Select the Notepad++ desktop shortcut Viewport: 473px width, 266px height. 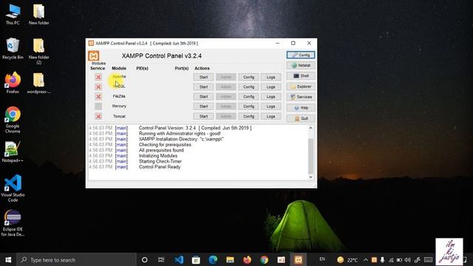(13, 152)
